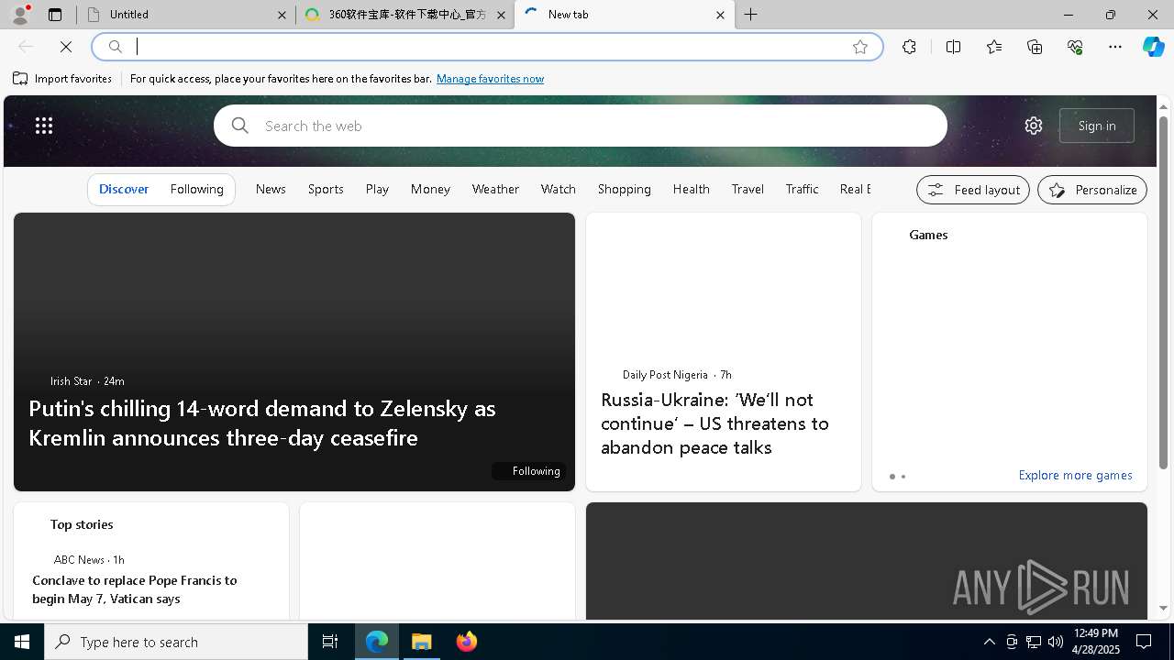1174x660 pixels.
Task: Click the Top stories heading
Action: click(82, 524)
